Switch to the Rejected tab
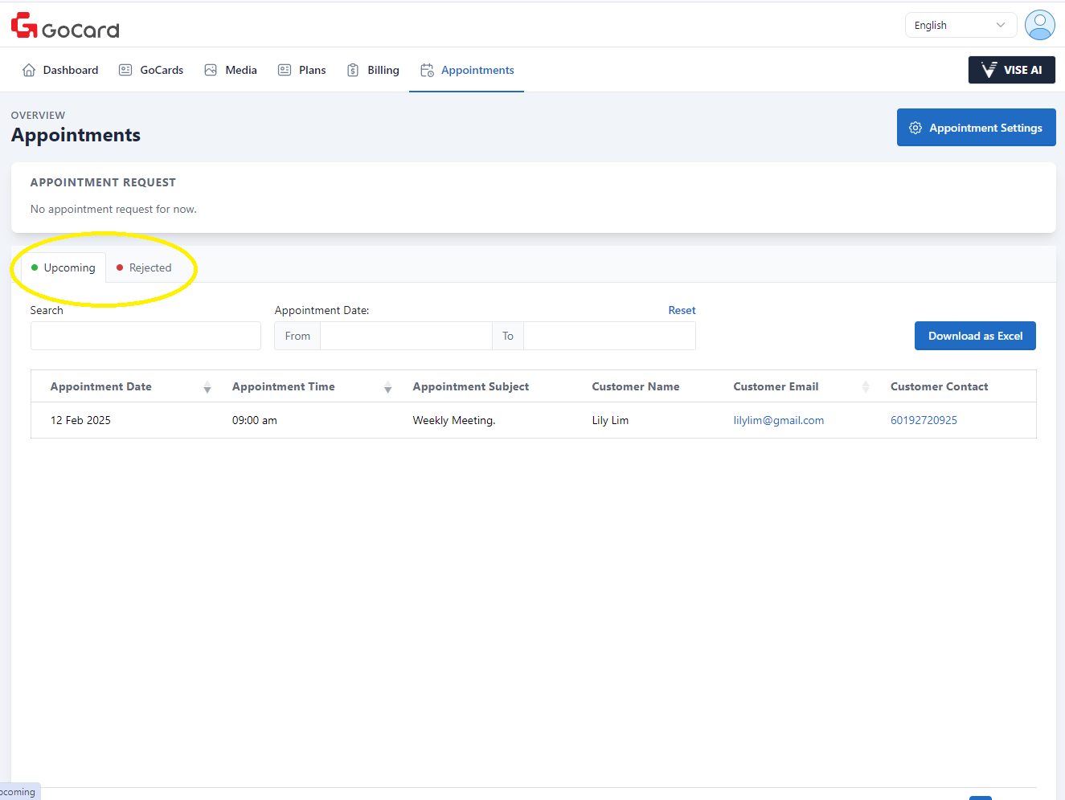This screenshot has height=800, width=1065. 144,267
